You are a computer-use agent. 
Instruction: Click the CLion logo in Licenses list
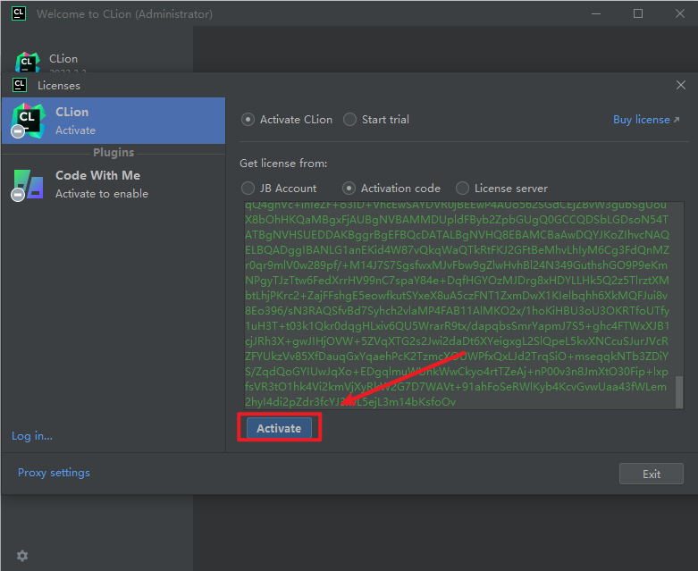point(27,120)
